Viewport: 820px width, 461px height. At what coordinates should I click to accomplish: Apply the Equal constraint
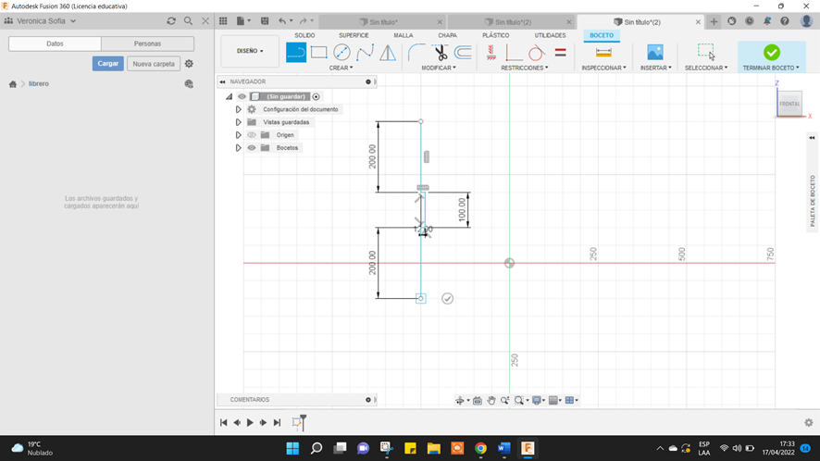[560, 53]
